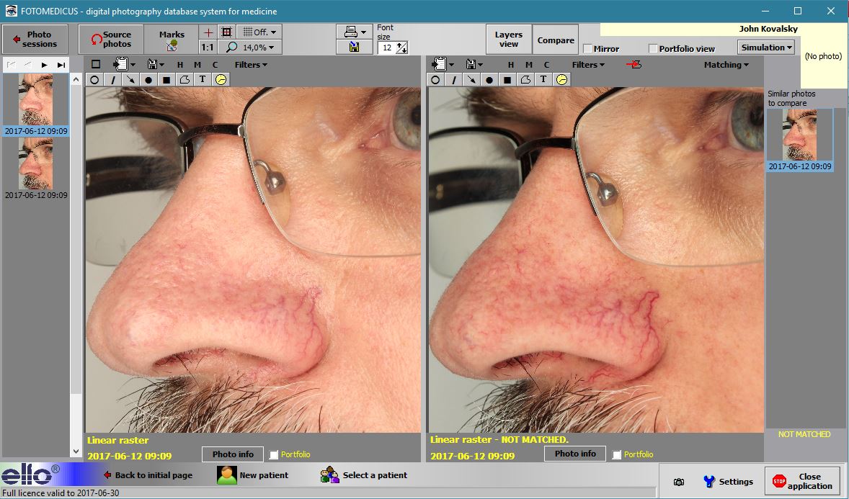Image resolution: width=849 pixels, height=499 pixels.
Task: Select second session thumbnail in left list
Action: click(x=36, y=168)
